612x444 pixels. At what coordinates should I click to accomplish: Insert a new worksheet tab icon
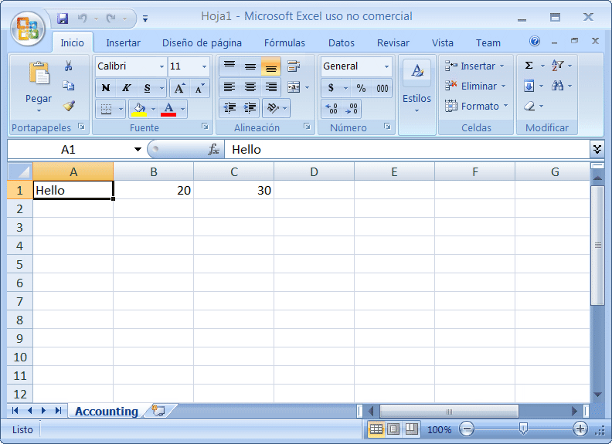158,411
